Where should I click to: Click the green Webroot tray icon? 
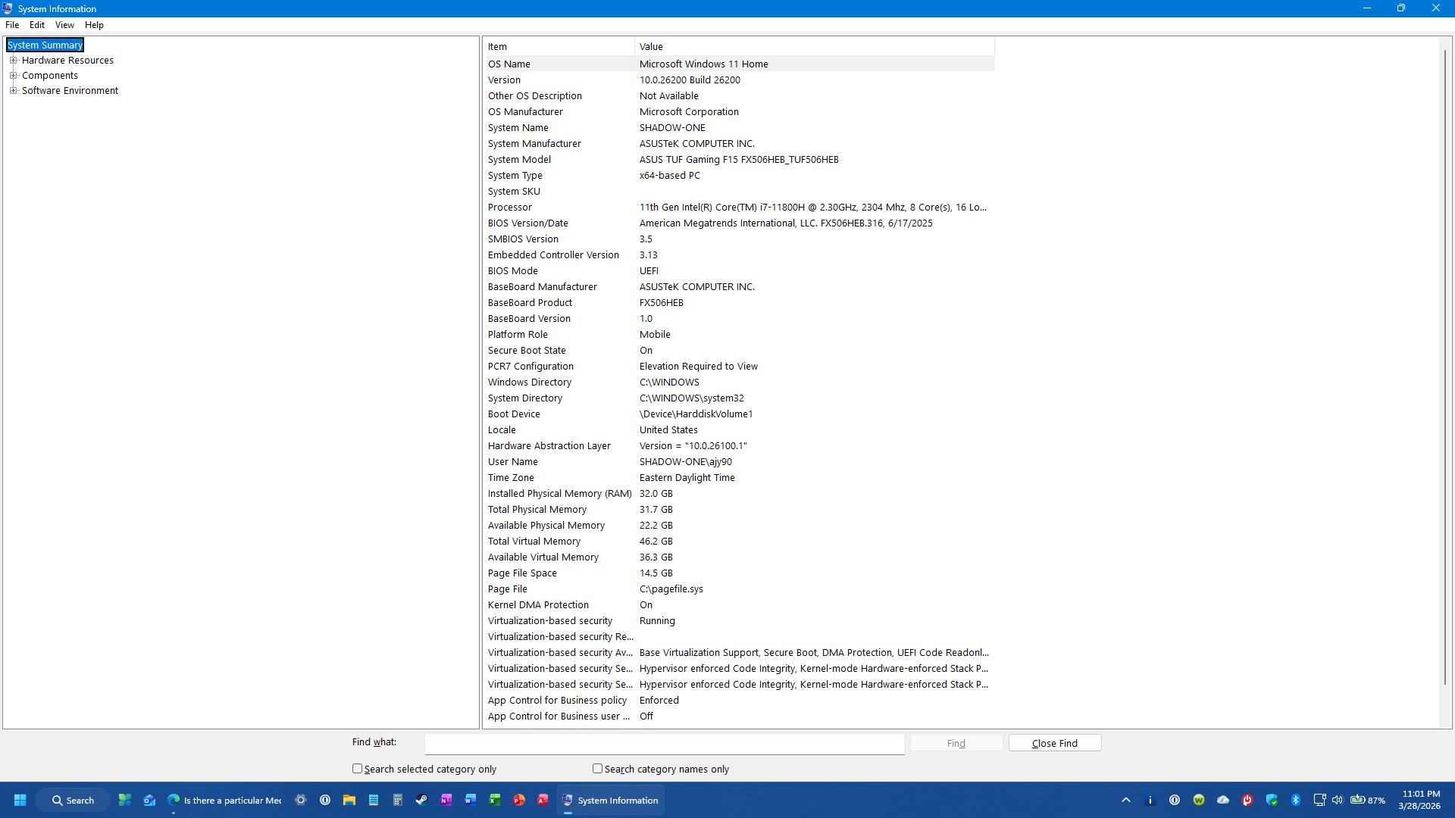[1199, 800]
